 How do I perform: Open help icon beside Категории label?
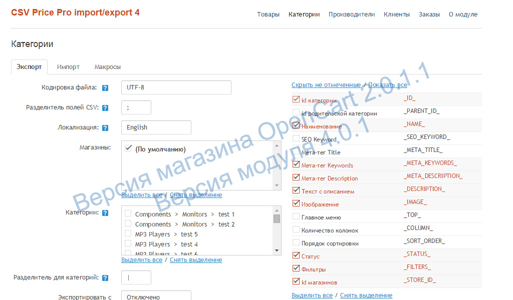105,213
